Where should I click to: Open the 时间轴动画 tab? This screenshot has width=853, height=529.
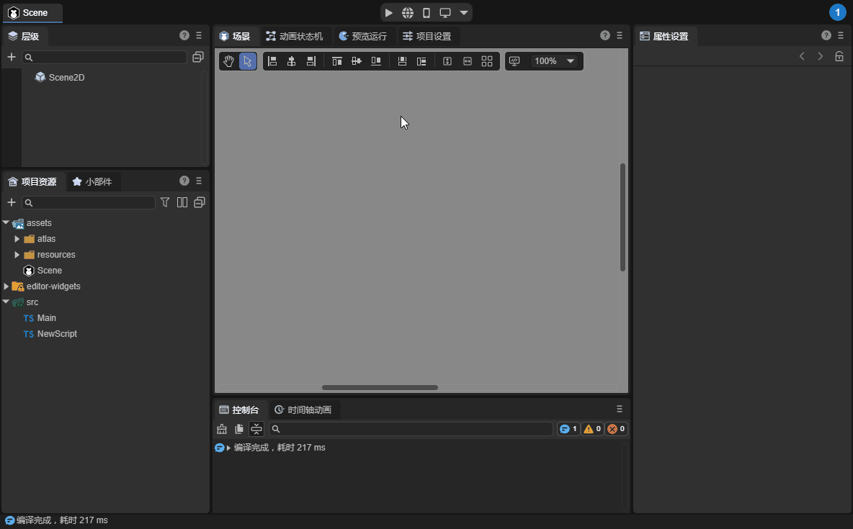pyautogui.click(x=303, y=410)
